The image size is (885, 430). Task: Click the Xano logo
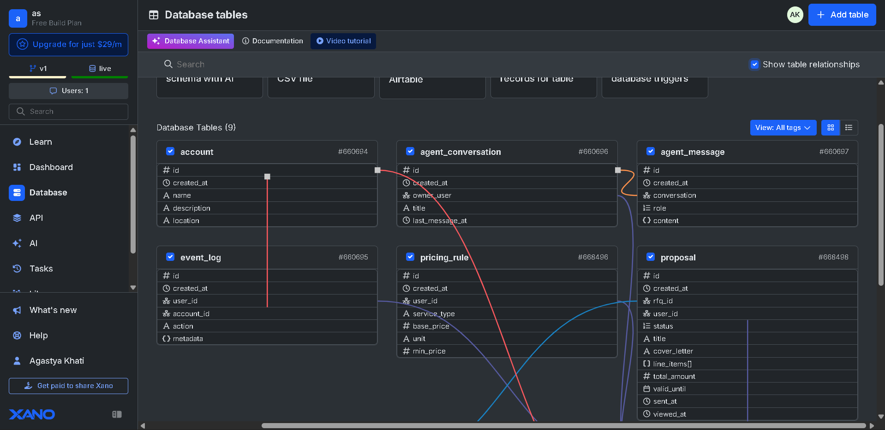32,414
